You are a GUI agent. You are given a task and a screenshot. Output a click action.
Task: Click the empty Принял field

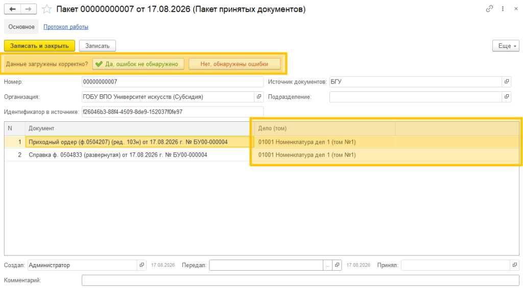tap(455, 265)
